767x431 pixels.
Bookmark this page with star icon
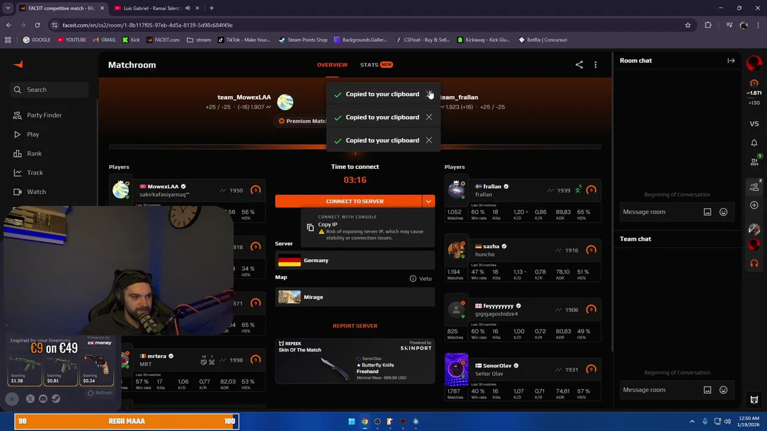point(688,25)
